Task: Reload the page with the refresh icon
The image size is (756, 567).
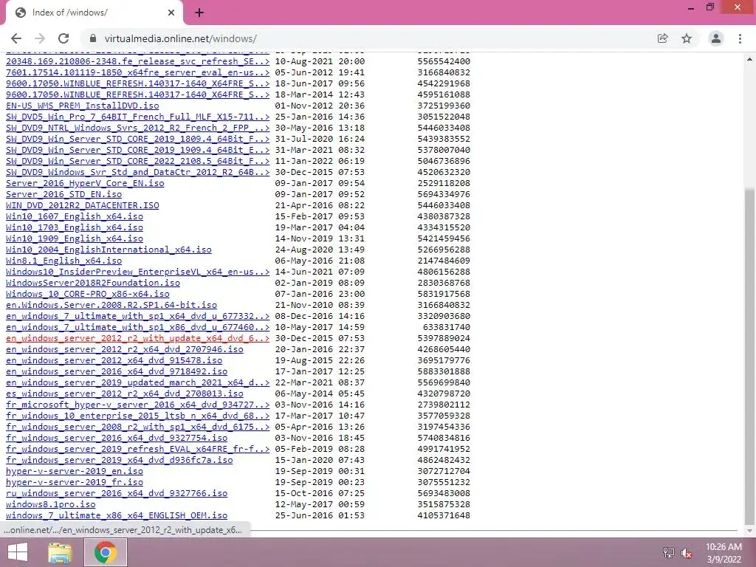Action: (x=63, y=38)
